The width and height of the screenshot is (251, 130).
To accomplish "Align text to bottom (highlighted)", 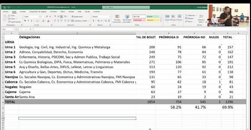I will pyautogui.click(x=61, y=17).
